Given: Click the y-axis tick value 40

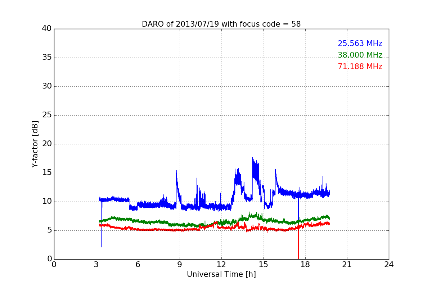Looking at the screenshot, I should [47, 29].
